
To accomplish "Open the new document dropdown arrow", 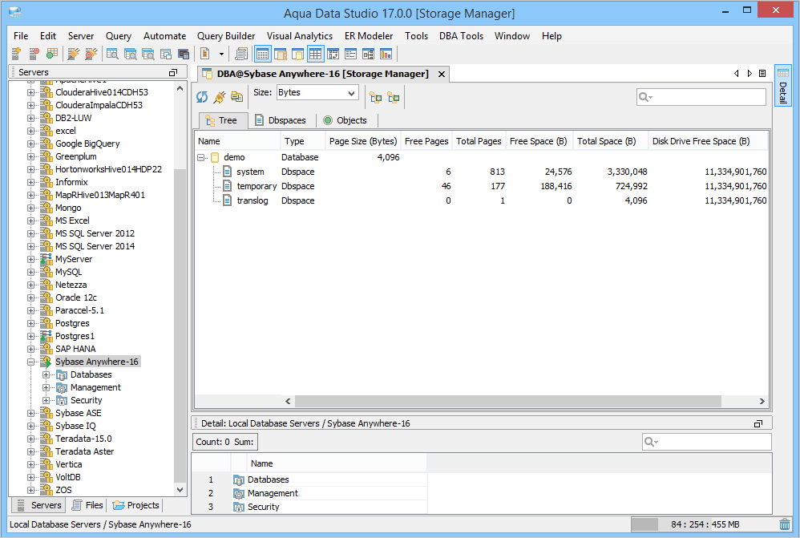I will [x=221, y=54].
